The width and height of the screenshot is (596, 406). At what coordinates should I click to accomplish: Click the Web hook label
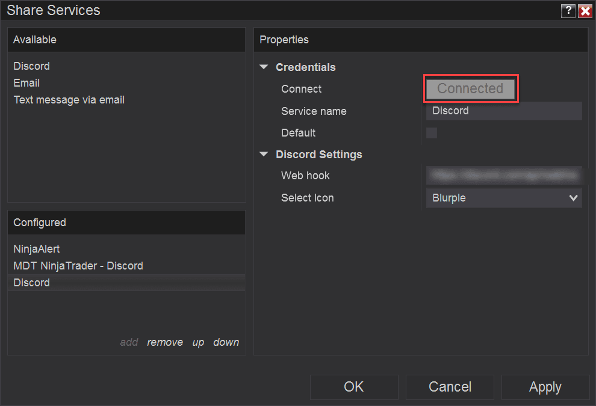click(305, 176)
